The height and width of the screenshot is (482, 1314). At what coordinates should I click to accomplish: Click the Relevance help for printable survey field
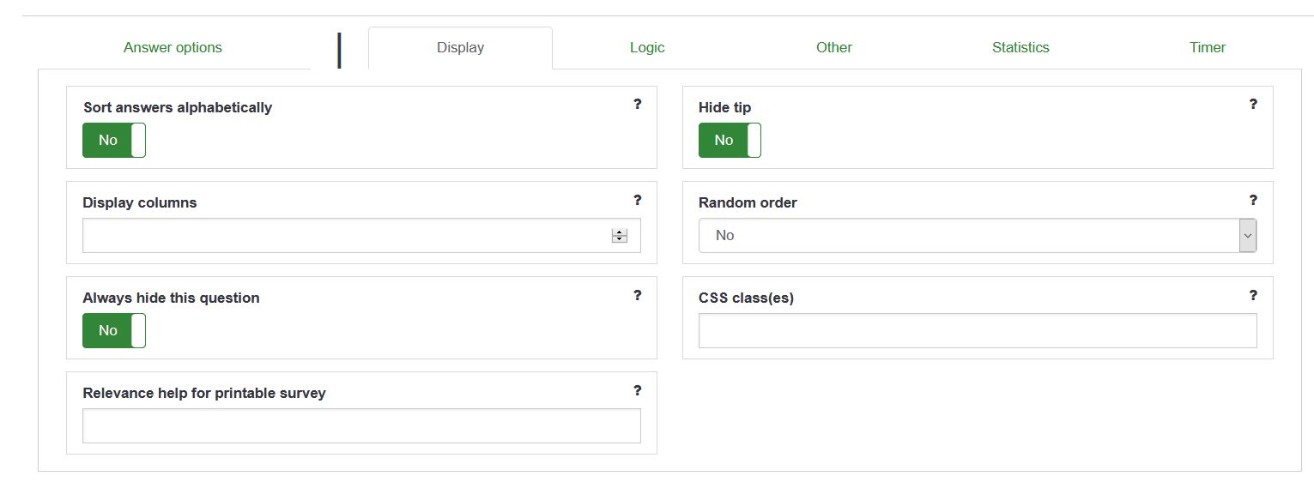coord(361,426)
